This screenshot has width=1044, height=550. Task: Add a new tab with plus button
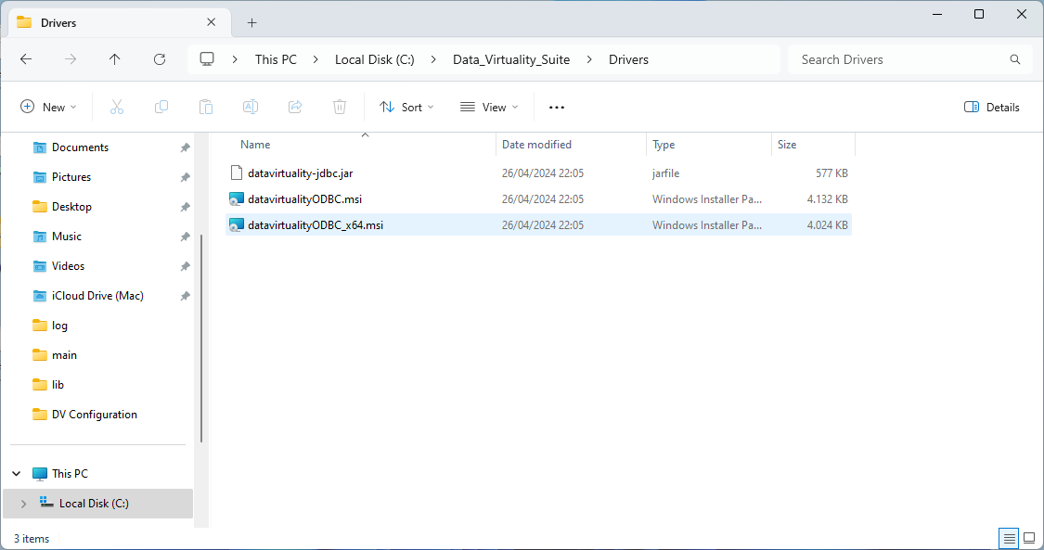pos(251,22)
